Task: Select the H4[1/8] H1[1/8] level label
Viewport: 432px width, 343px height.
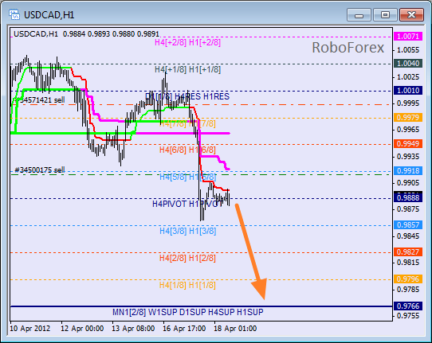Action: [187, 285]
